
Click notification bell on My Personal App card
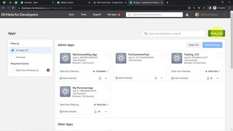(95, 112)
